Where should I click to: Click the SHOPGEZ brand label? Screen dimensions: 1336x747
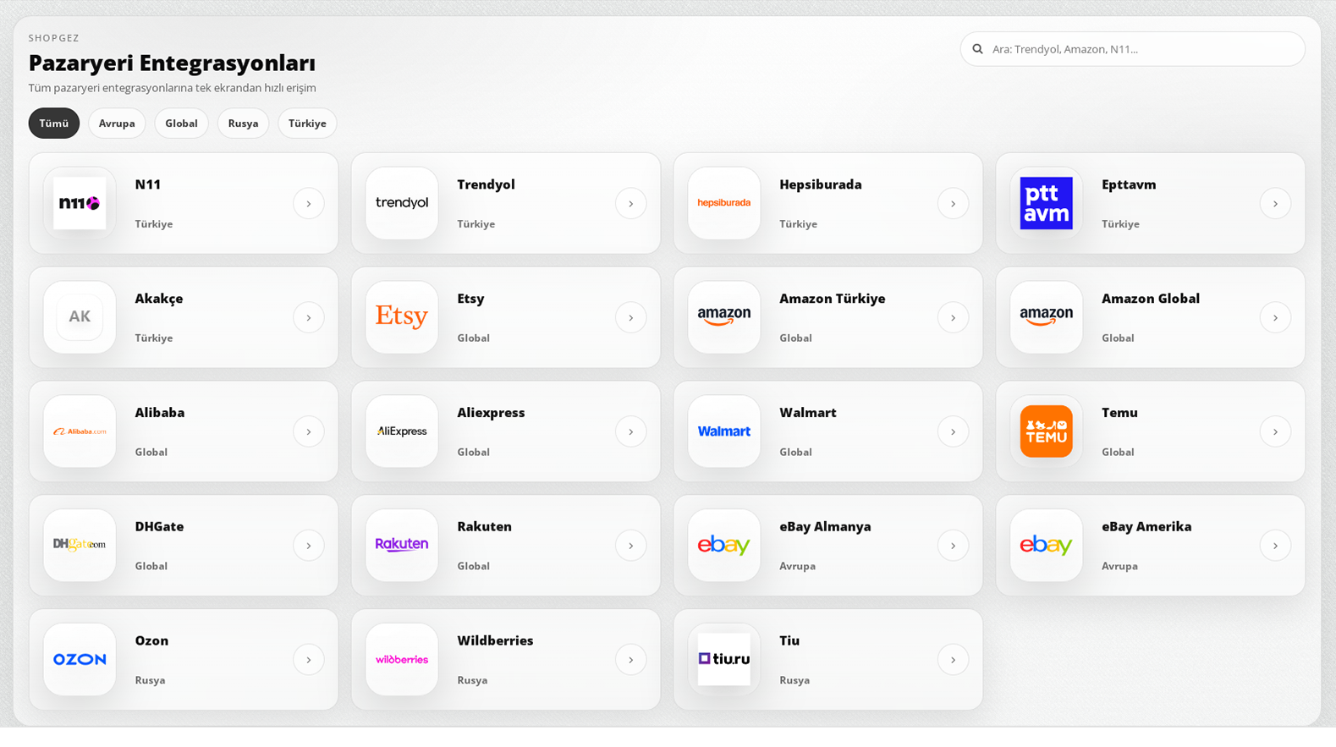click(x=54, y=38)
